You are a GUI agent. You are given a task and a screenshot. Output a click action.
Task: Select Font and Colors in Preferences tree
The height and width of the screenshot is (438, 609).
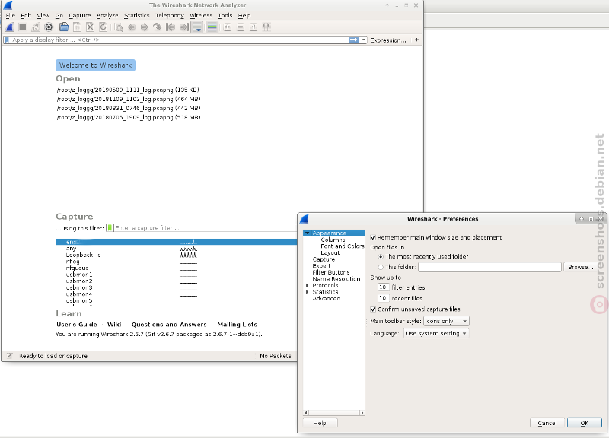(x=343, y=246)
